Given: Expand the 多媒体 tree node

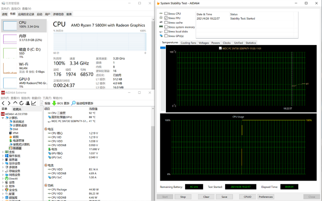Looking at the screenshot, I should coord(3,167).
